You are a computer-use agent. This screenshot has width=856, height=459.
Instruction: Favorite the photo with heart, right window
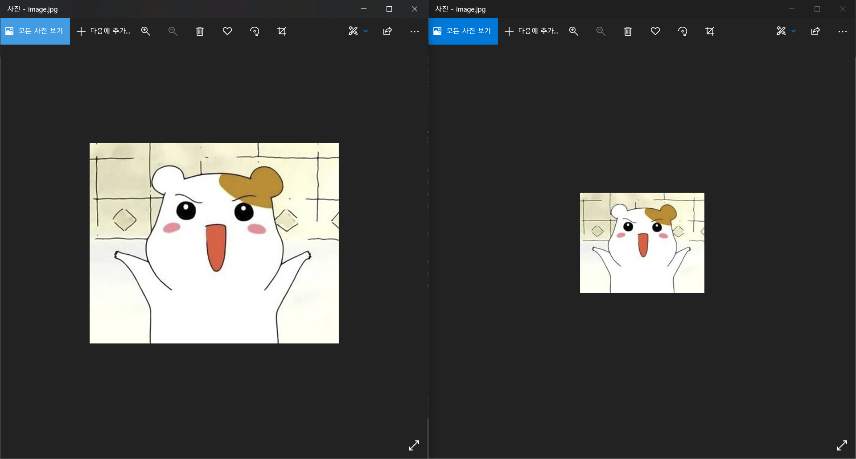(x=655, y=31)
